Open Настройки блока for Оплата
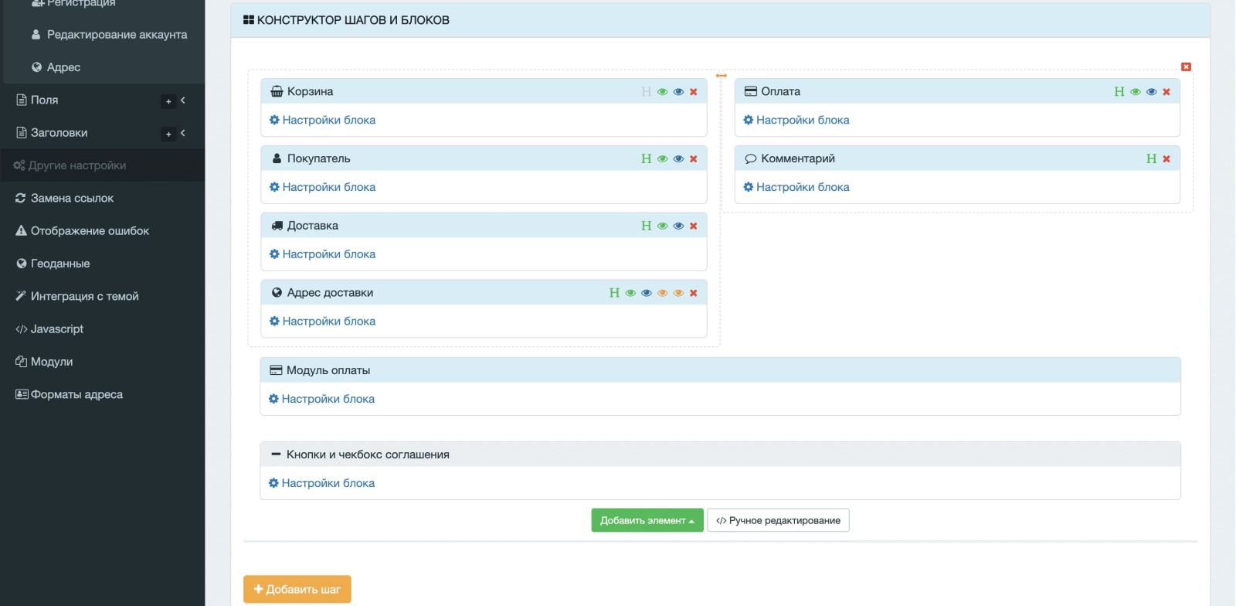 point(796,120)
